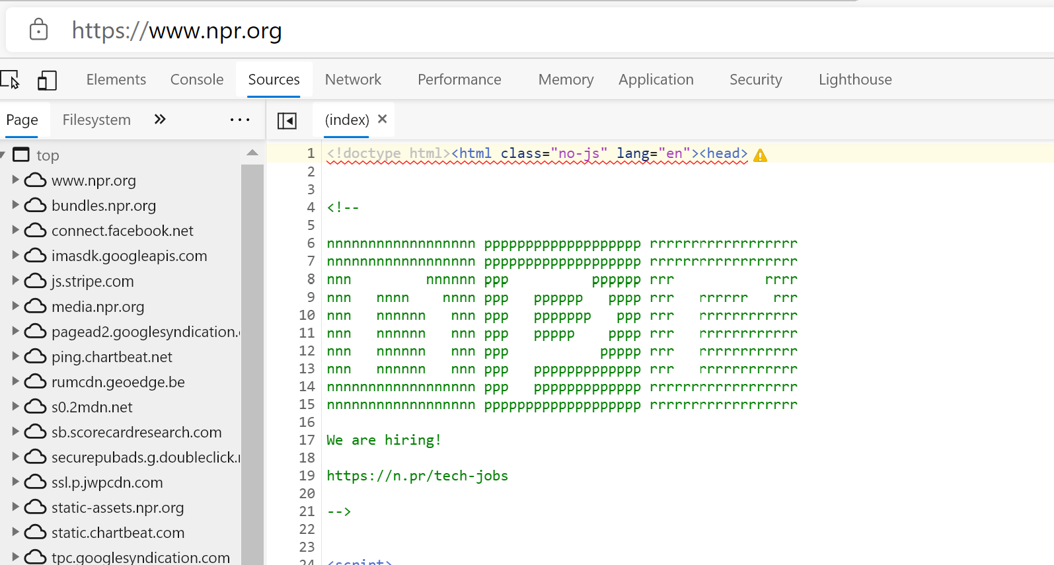
Task: Click the cloud icon beside rumcdn.geoedge.be
Action: tap(35, 382)
